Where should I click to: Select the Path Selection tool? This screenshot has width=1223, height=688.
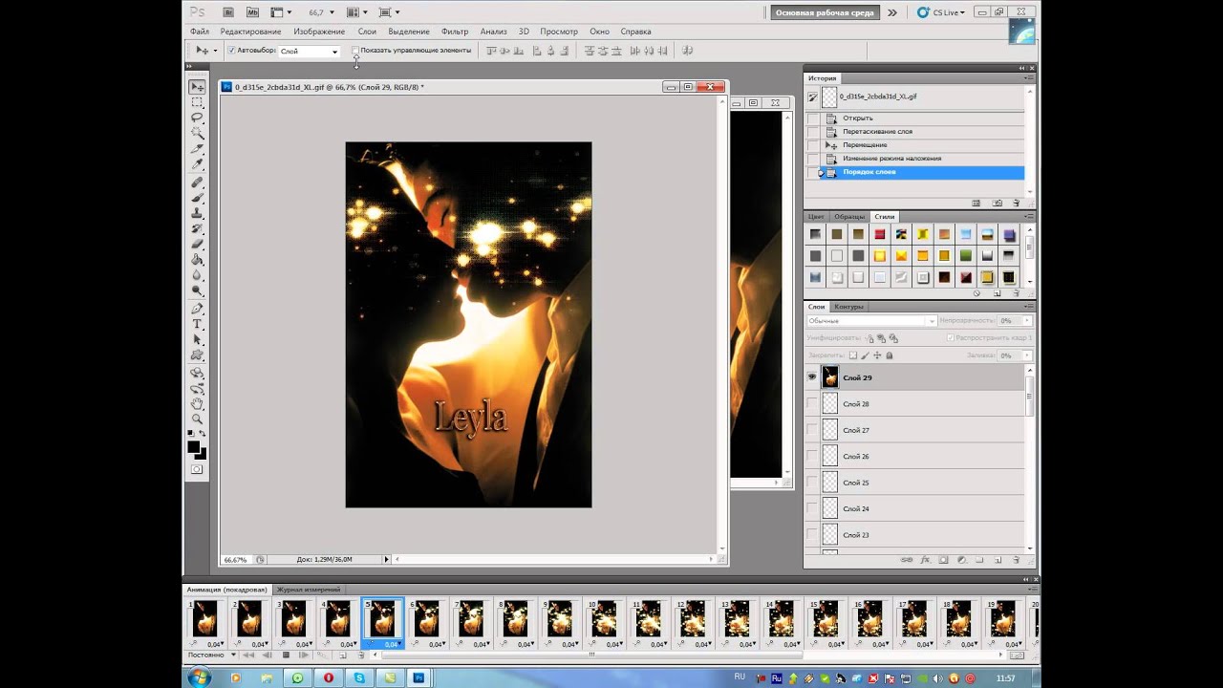click(x=198, y=339)
